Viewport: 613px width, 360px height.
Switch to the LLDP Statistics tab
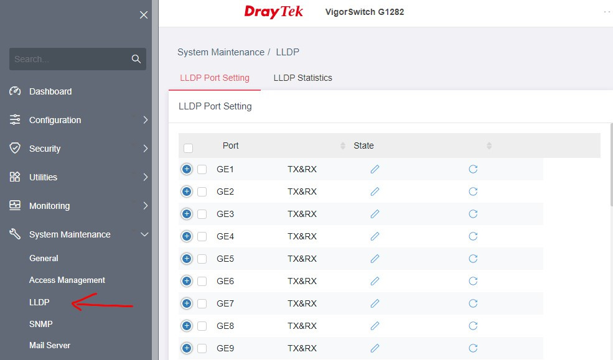(x=302, y=78)
